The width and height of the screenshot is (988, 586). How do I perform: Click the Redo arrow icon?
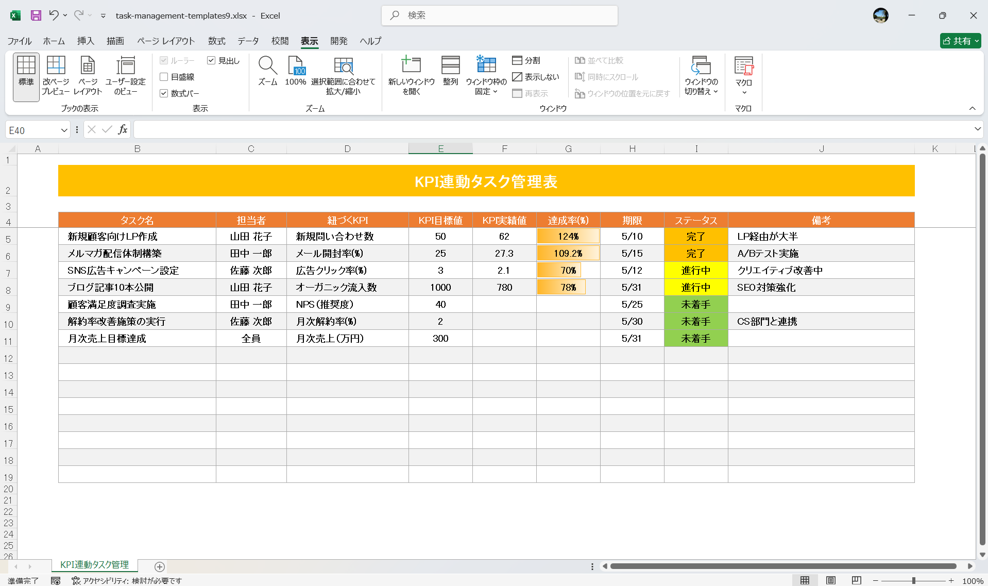(78, 15)
